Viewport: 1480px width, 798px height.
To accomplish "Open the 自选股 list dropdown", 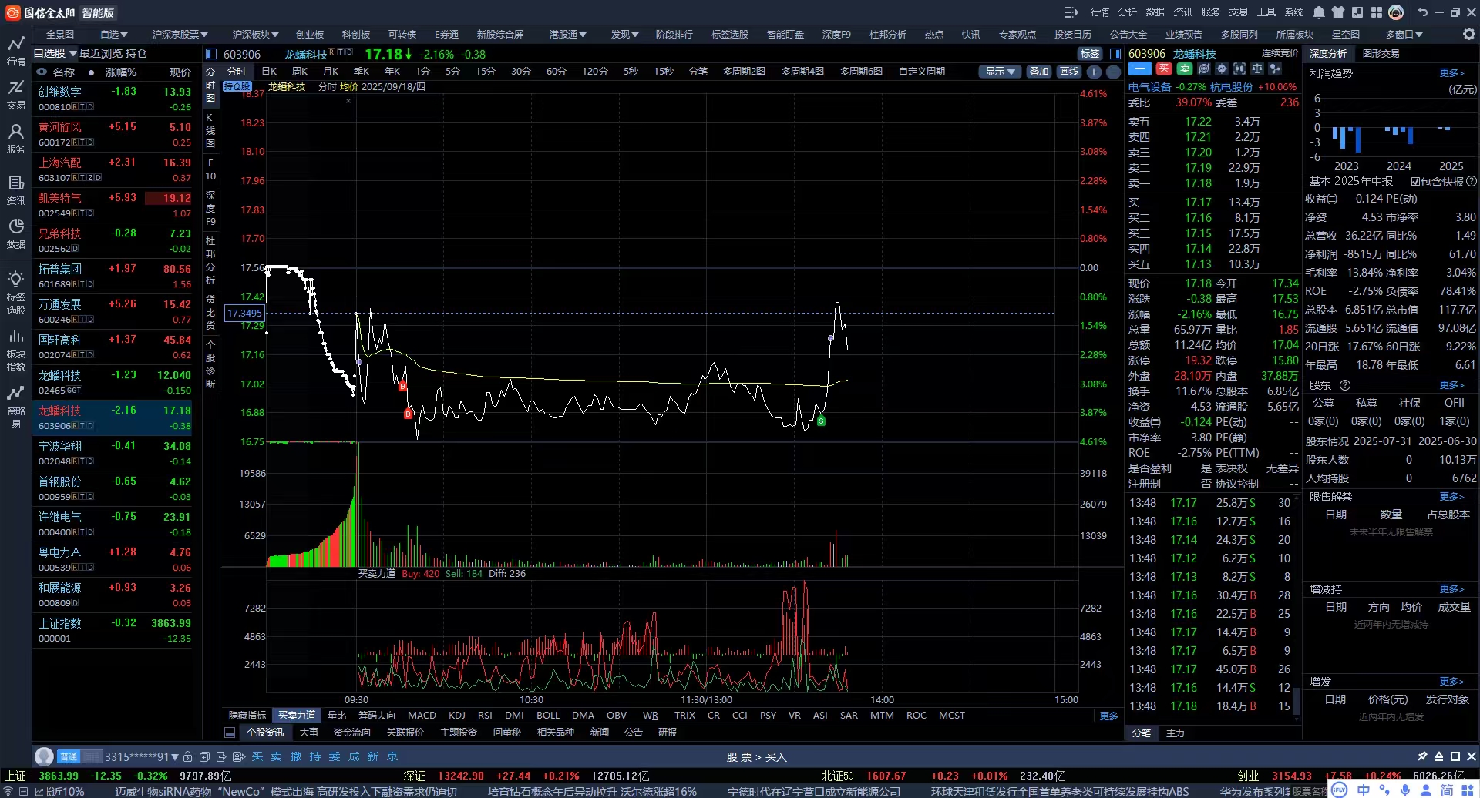I will point(55,54).
